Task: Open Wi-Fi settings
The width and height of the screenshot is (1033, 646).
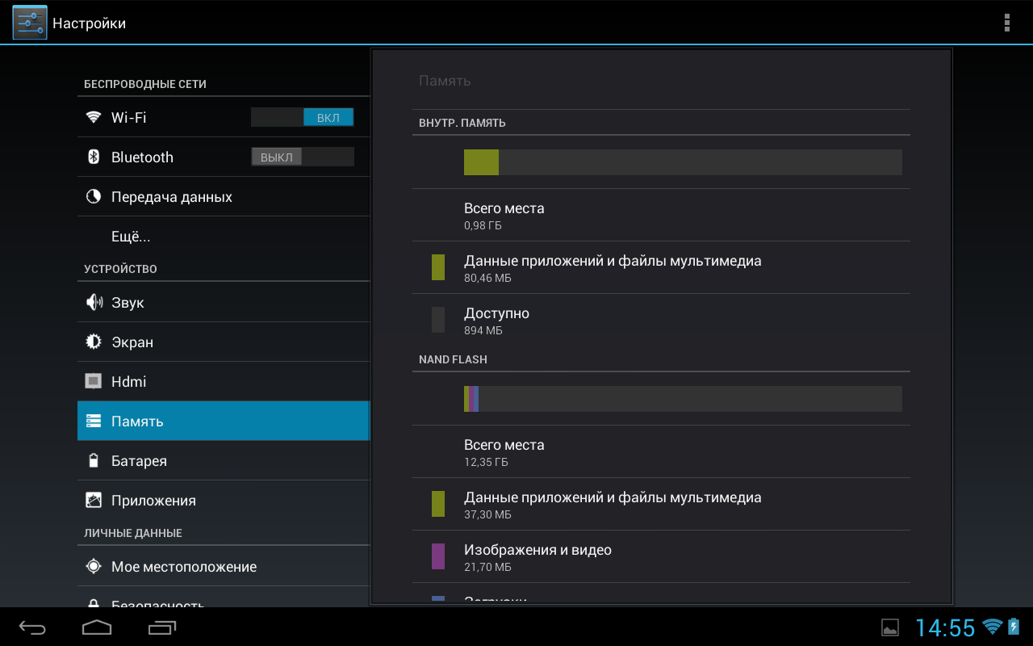Action: pyautogui.click(x=224, y=117)
